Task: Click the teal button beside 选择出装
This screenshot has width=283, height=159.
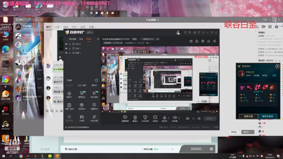Action: [268, 116]
